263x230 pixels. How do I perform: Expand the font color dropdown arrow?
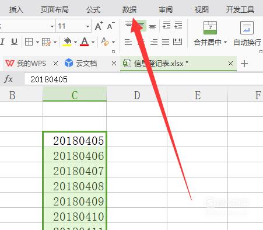[x=93, y=42]
